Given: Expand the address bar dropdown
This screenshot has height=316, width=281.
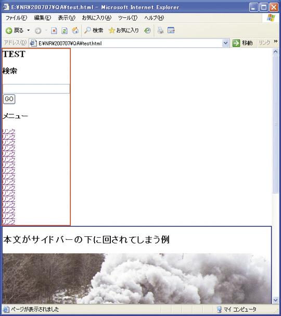Looking at the screenshot, I should 226,43.
